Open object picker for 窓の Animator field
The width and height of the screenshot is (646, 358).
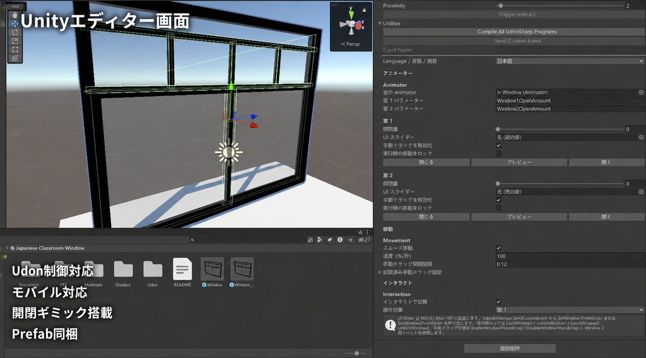coord(641,93)
